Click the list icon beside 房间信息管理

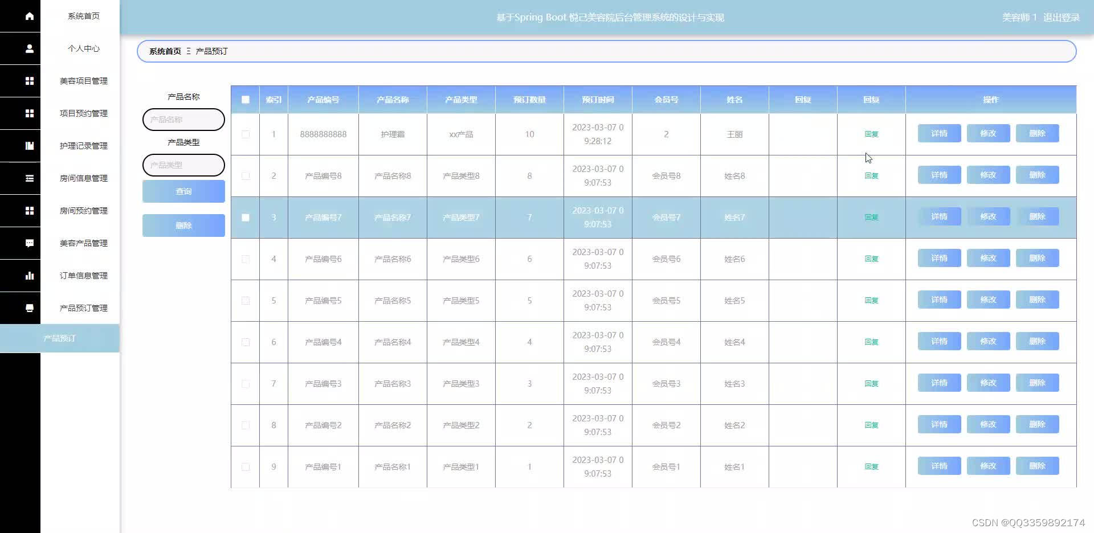(30, 178)
